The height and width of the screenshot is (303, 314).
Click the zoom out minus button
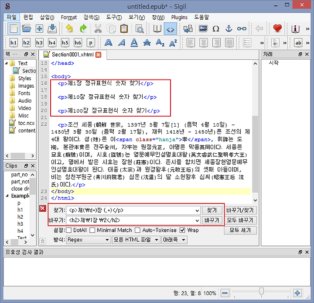225,293
